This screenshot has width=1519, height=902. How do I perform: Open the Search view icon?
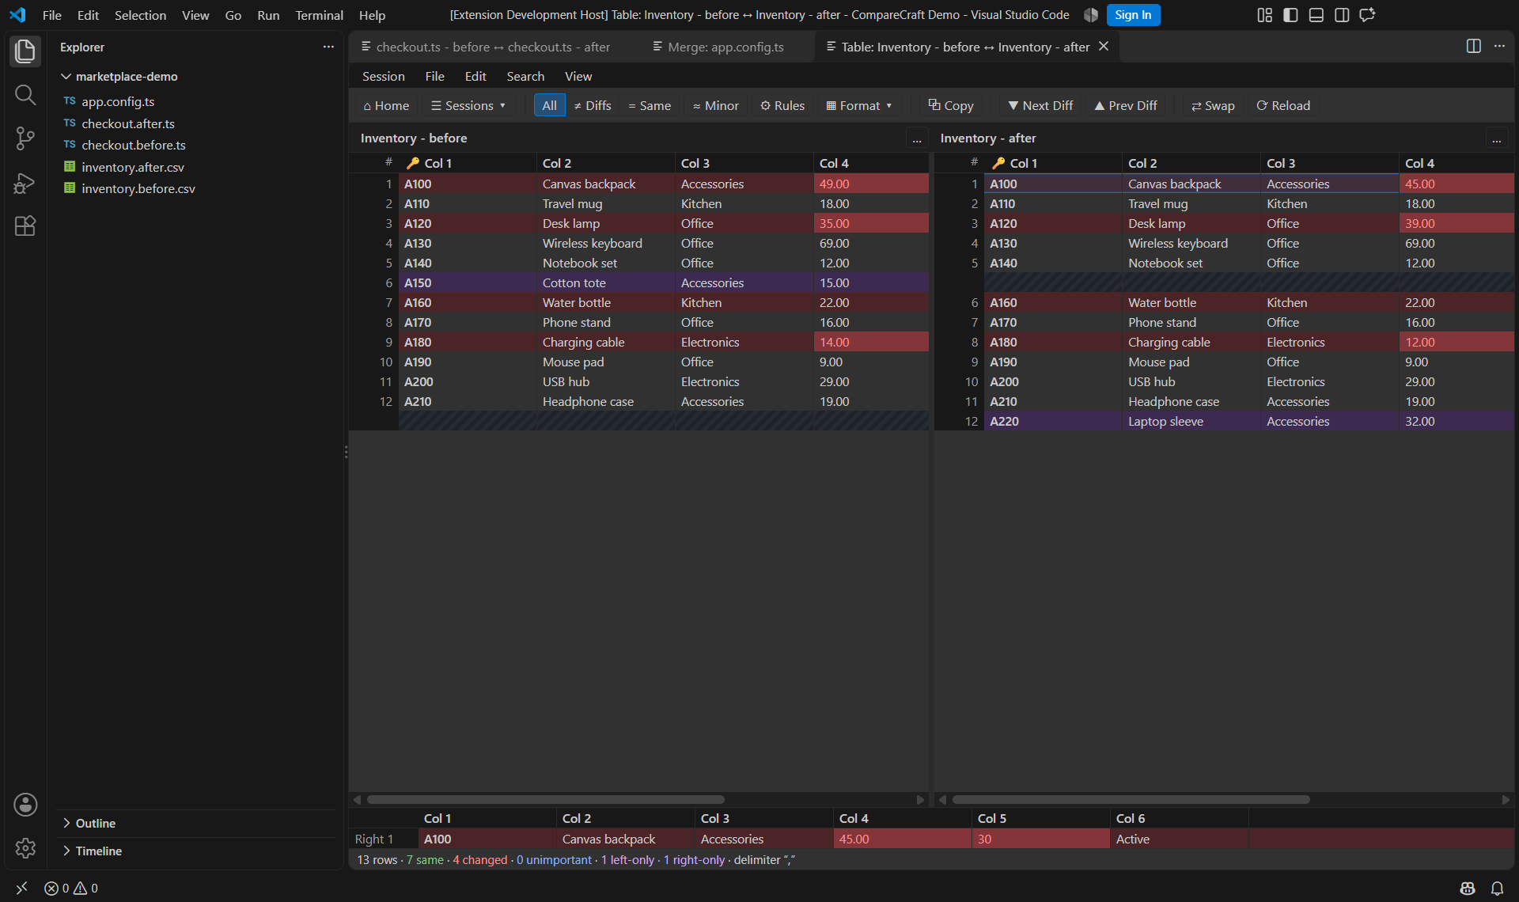coord(25,95)
